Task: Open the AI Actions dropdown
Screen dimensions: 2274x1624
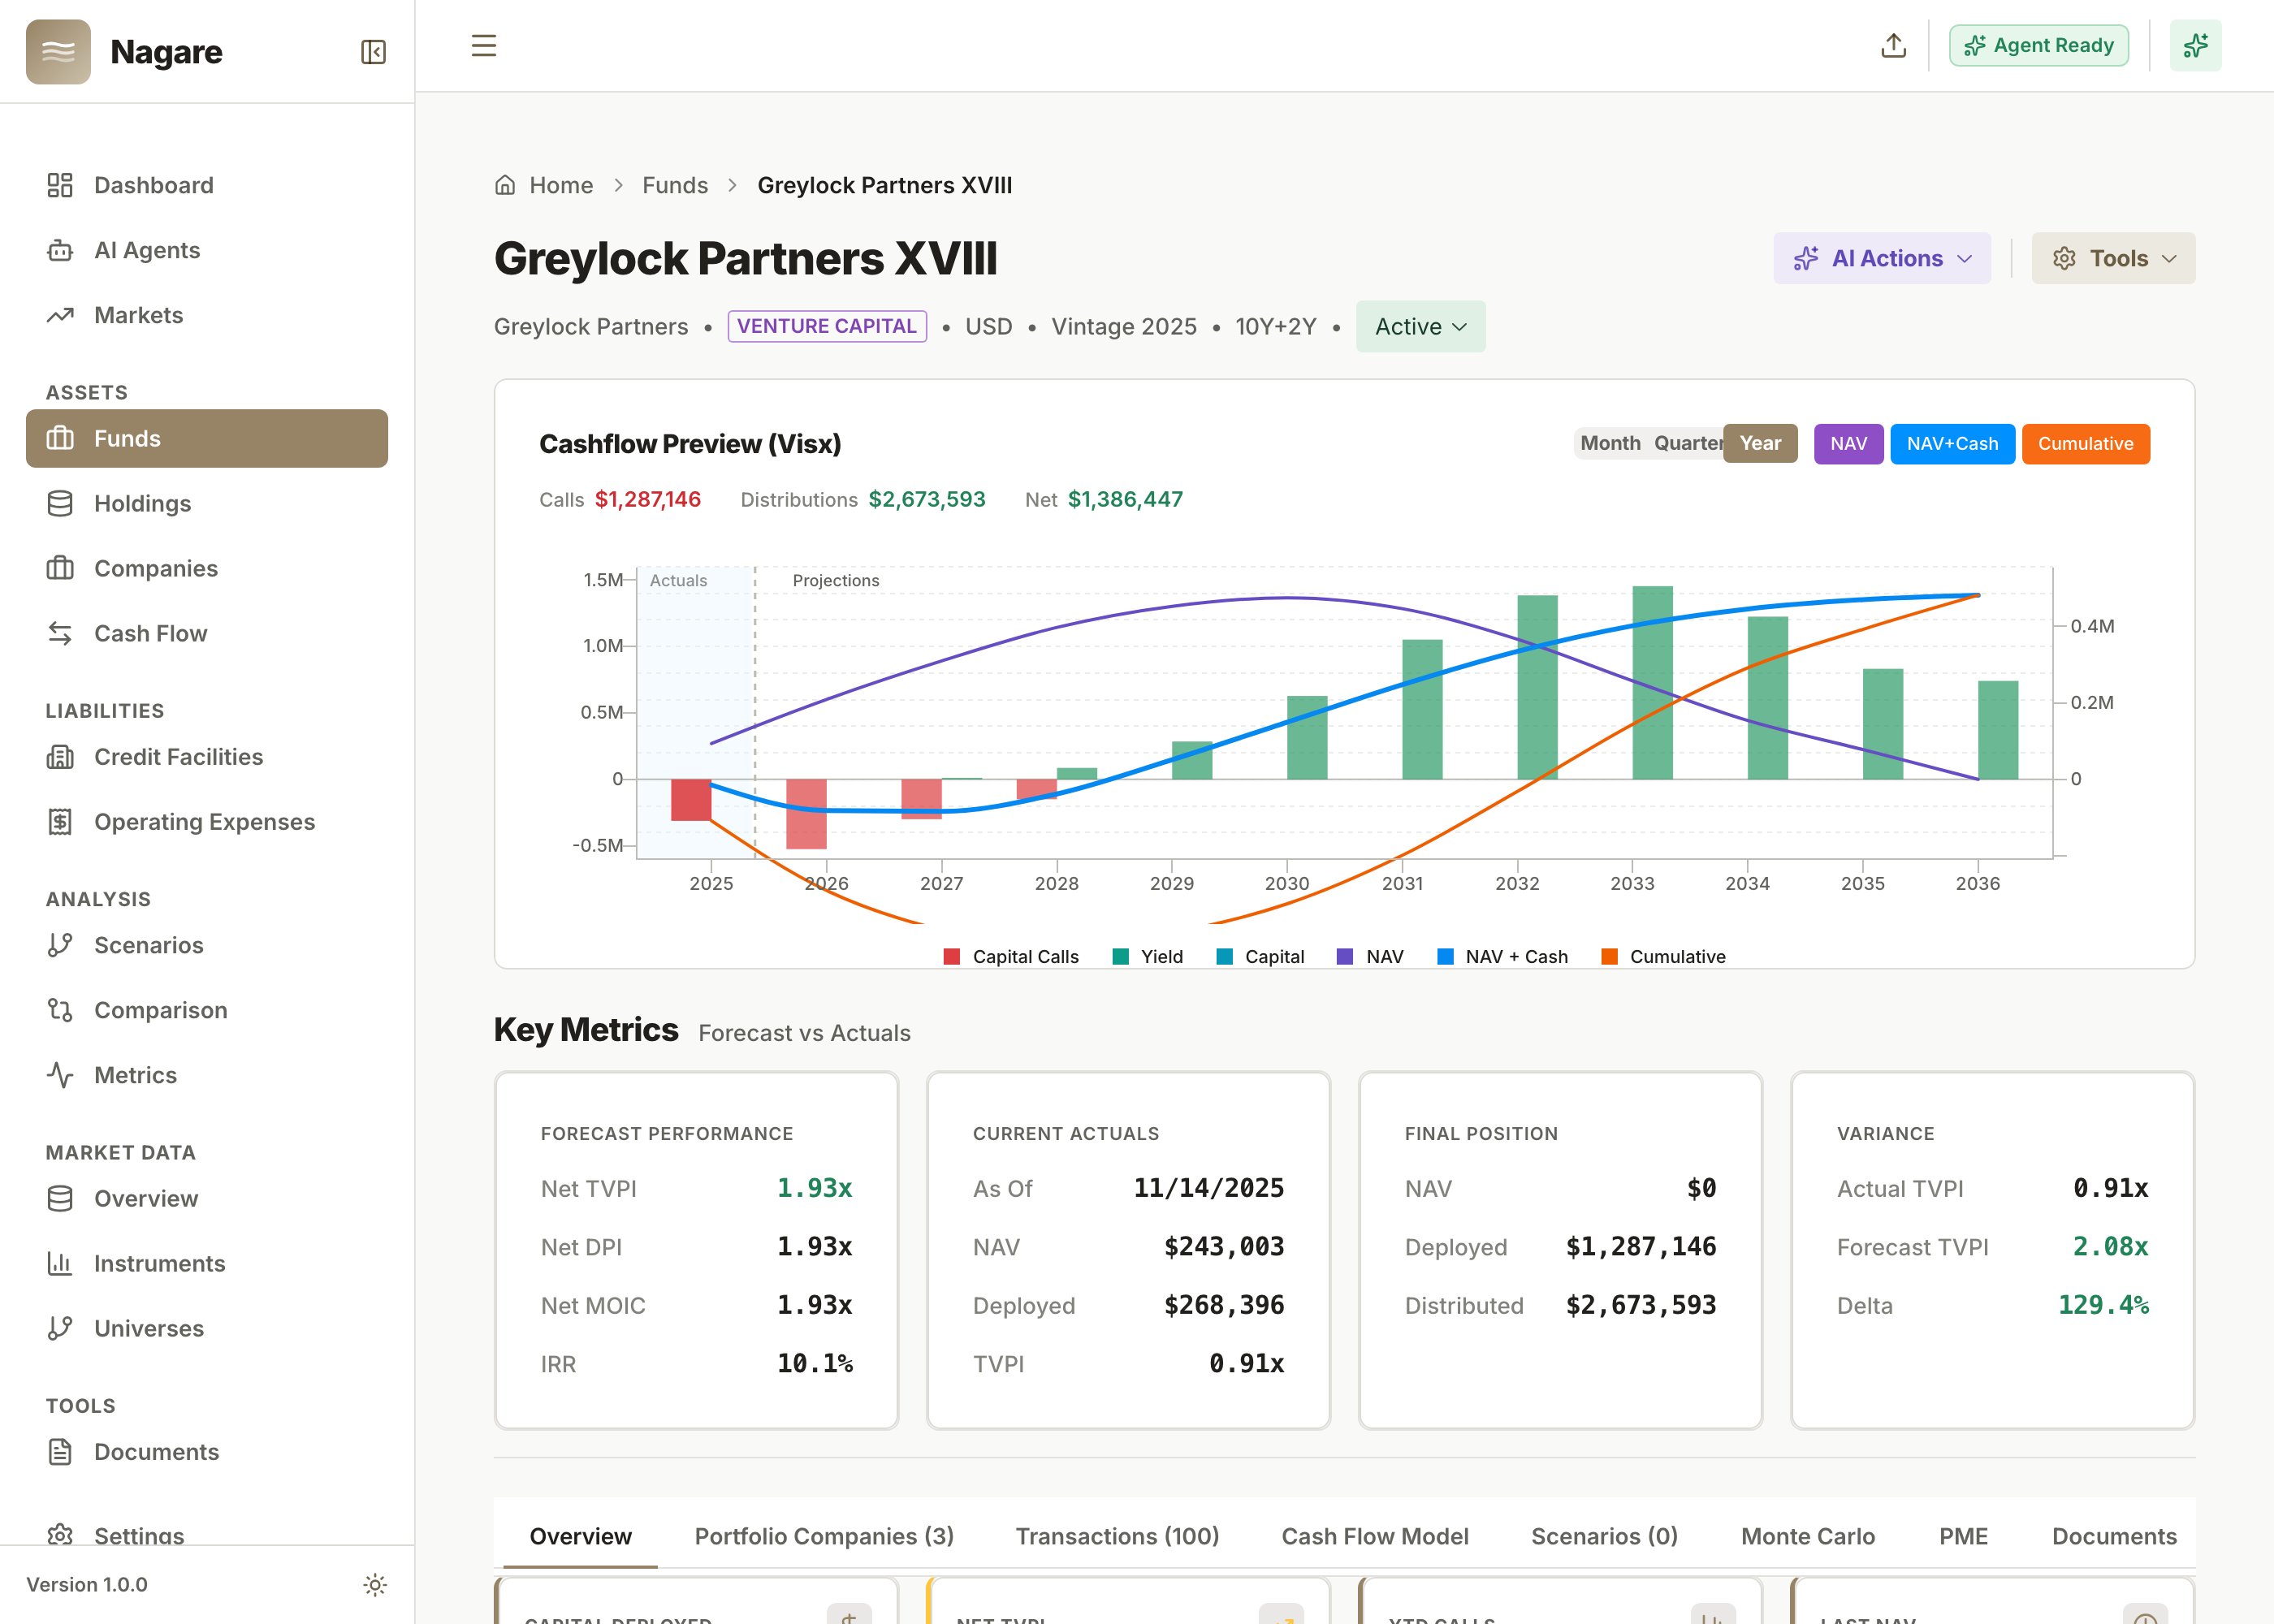Action: (1882, 258)
